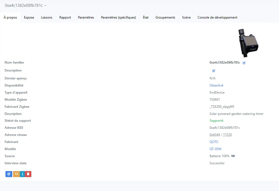Switch to the Expose tab
This screenshot has height=191, width=279.
pyautogui.click(x=29, y=17)
